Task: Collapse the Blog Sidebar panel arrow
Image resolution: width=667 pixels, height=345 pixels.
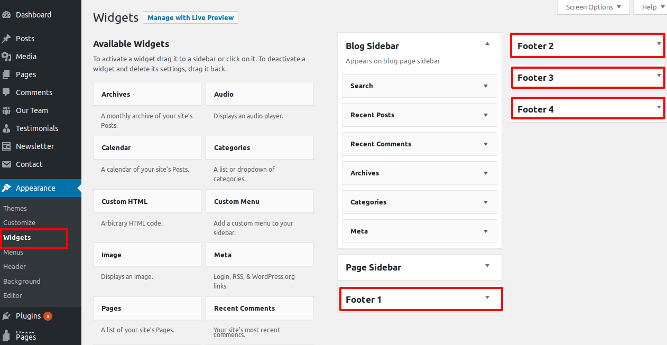Action: tap(487, 44)
